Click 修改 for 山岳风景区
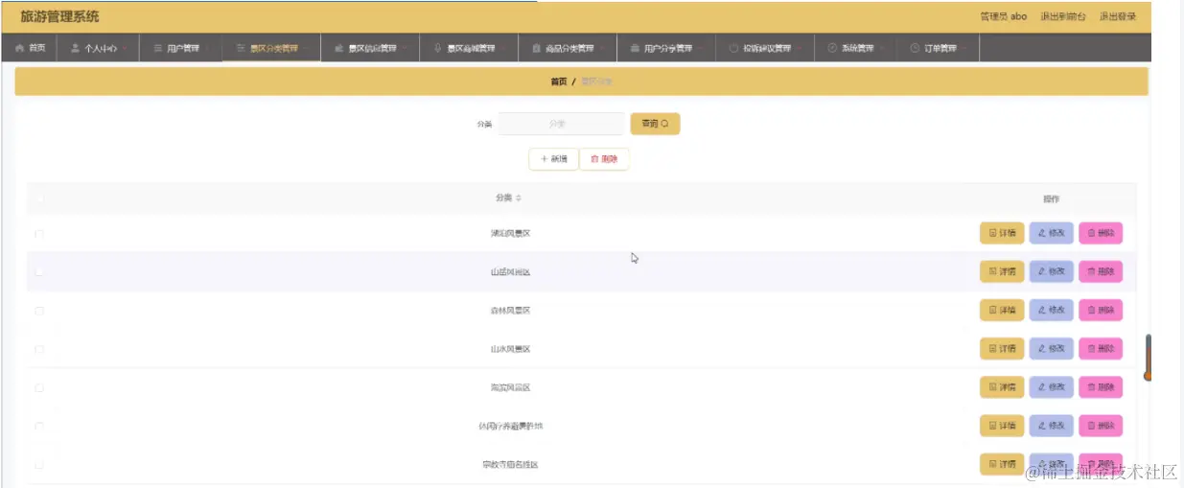The image size is (1184, 488). [1052, 271]
